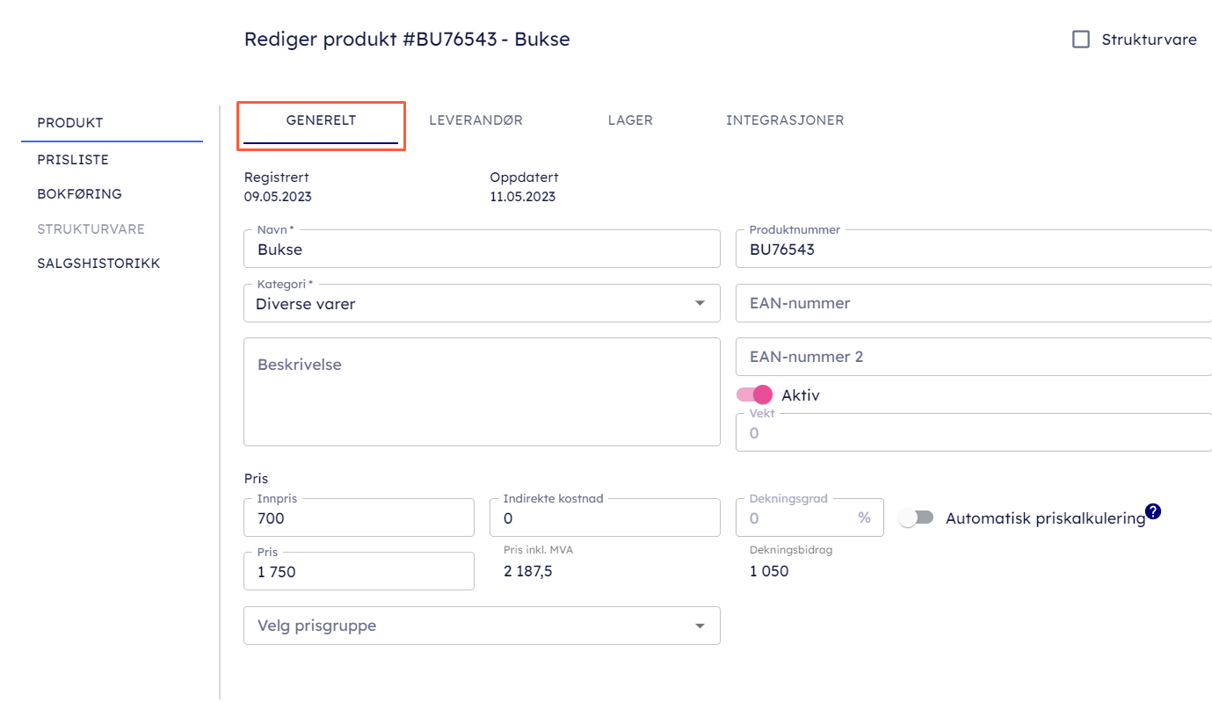Click the Indirekte kostnad field
Viewport: 1212px width, 702px height.
pyautogui.click(x=605, y=518)
